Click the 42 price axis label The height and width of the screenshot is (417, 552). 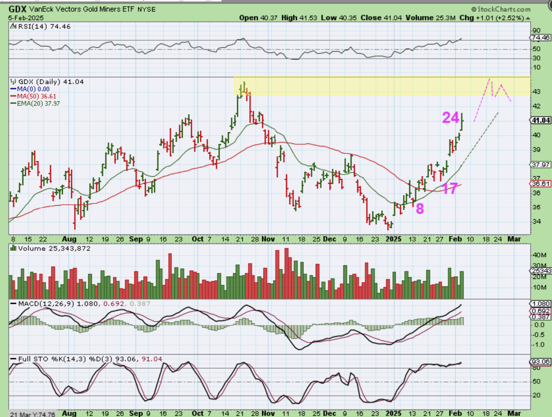point(537,106)
